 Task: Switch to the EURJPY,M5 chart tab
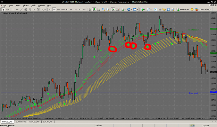48,121
